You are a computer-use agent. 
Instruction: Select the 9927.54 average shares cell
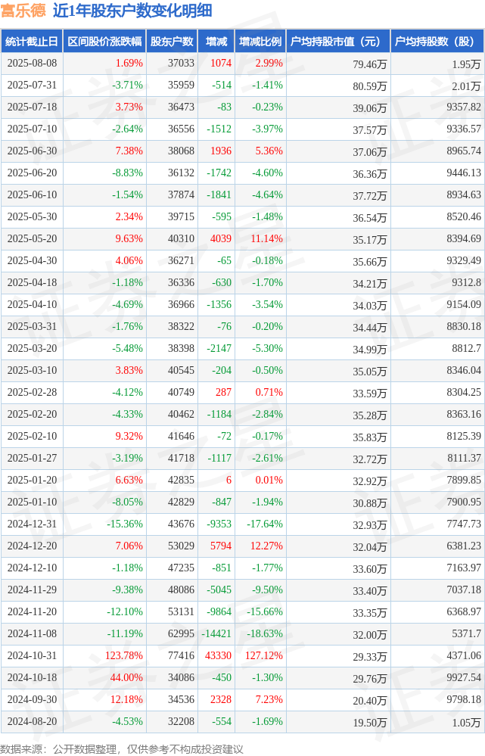point(463,677)
